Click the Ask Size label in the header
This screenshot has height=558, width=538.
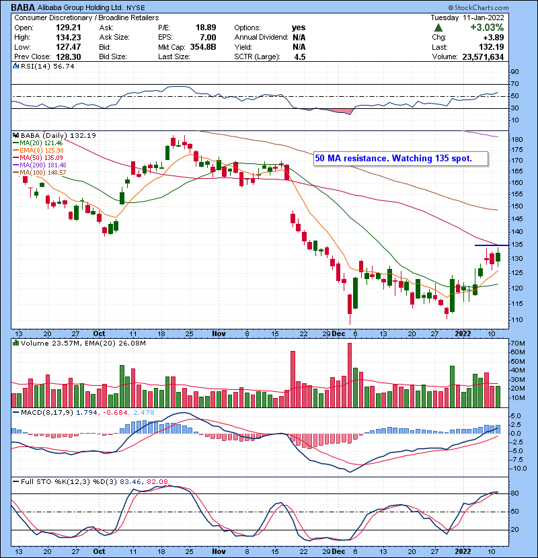click(x=114, y=38)
